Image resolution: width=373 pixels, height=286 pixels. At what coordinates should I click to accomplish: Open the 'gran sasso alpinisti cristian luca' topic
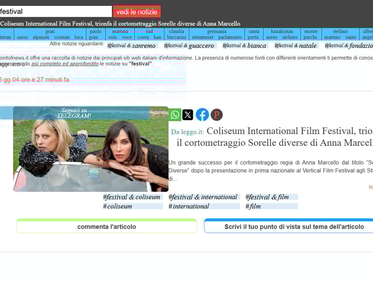tap(50, 35)
